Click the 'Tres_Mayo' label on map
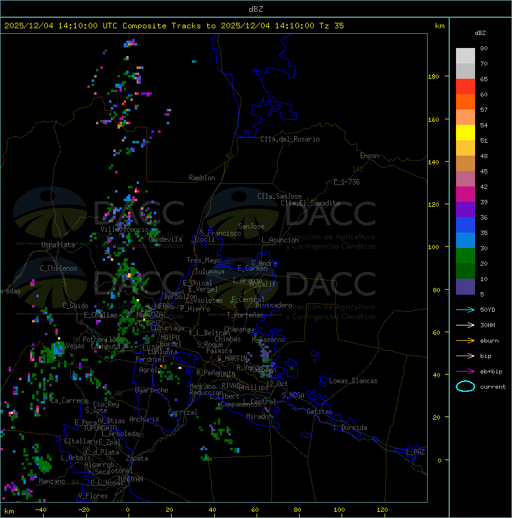The height and width of the screenshot is (518, 512). 203,260
